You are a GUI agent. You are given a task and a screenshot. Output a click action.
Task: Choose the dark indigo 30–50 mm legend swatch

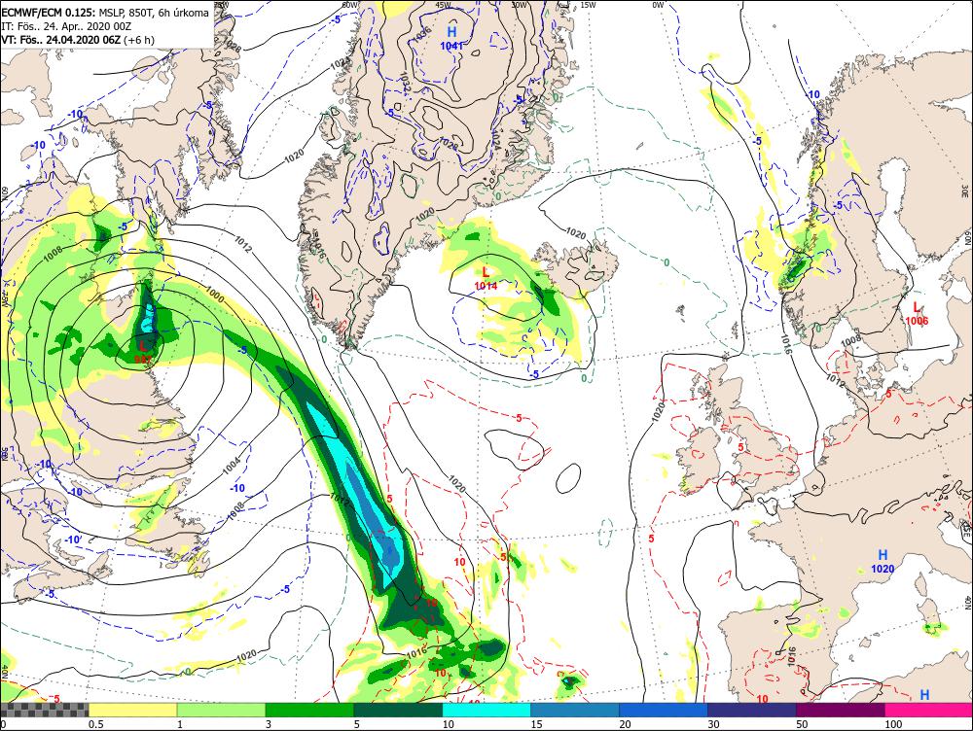pyautogui.click(x=751, y=710)
